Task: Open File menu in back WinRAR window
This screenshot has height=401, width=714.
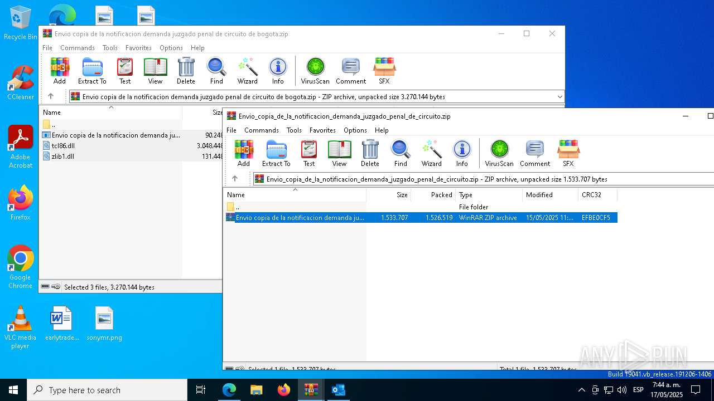Action: (47, 48)
